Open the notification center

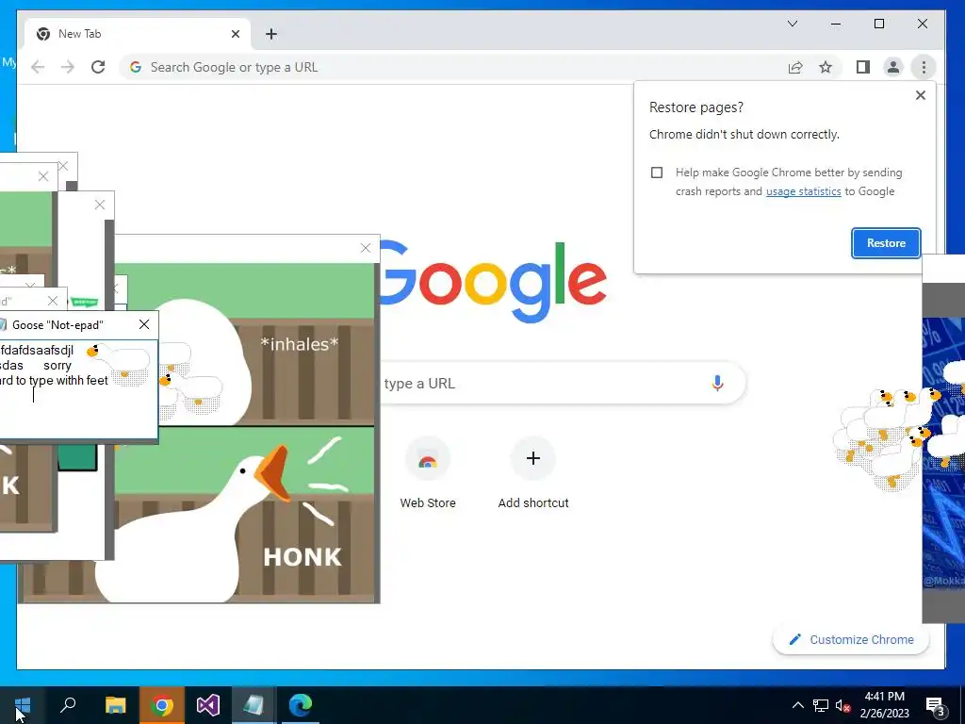(936, 706)
